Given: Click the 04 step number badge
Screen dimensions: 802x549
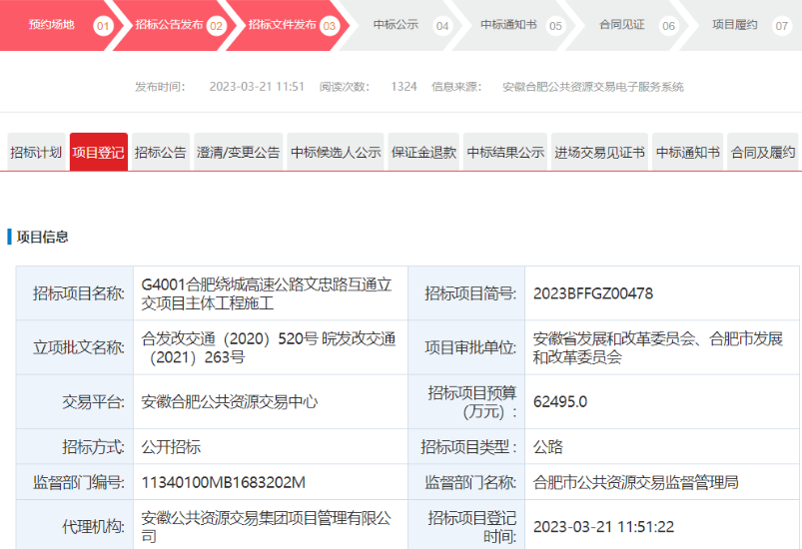Looking at the screenshot, I should click(x=442, y=26).
